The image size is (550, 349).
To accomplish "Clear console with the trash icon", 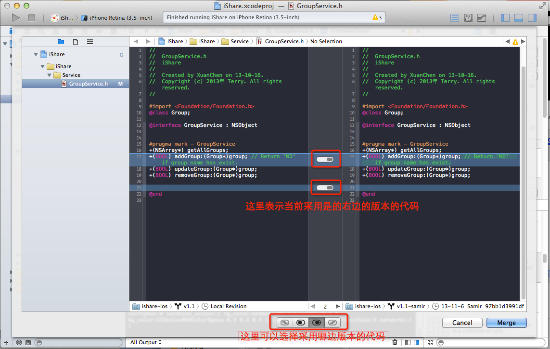I will [395, 342].
